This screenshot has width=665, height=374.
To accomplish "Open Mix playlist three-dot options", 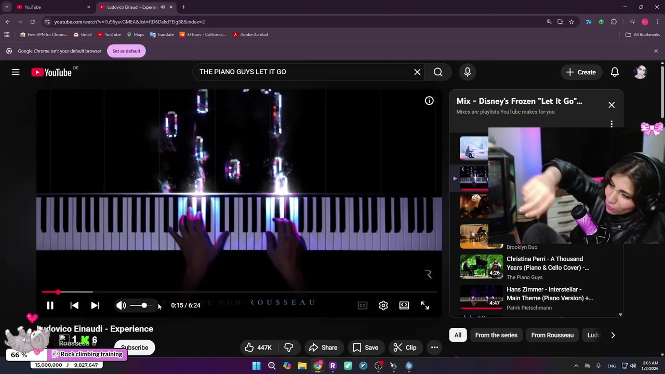I will pyautogui.click(x=611, y=124).
